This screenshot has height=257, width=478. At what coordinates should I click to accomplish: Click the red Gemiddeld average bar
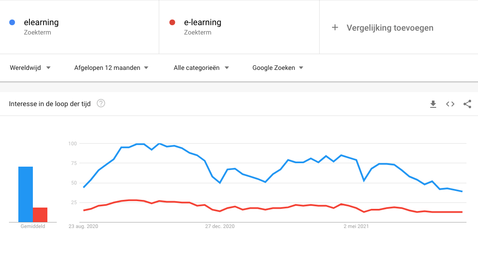40,215
